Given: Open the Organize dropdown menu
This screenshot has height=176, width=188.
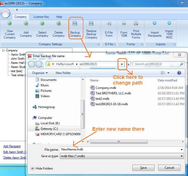Looking at the screenshot, I should [40, 73].
